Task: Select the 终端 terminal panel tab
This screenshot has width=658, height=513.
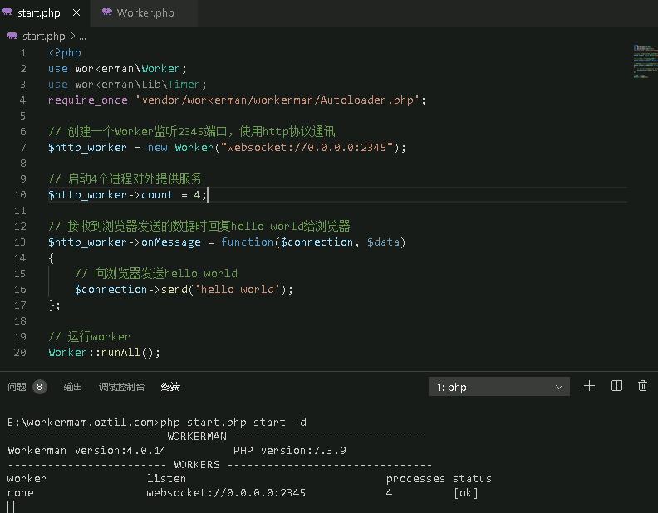Action: (x=170, y=387)
